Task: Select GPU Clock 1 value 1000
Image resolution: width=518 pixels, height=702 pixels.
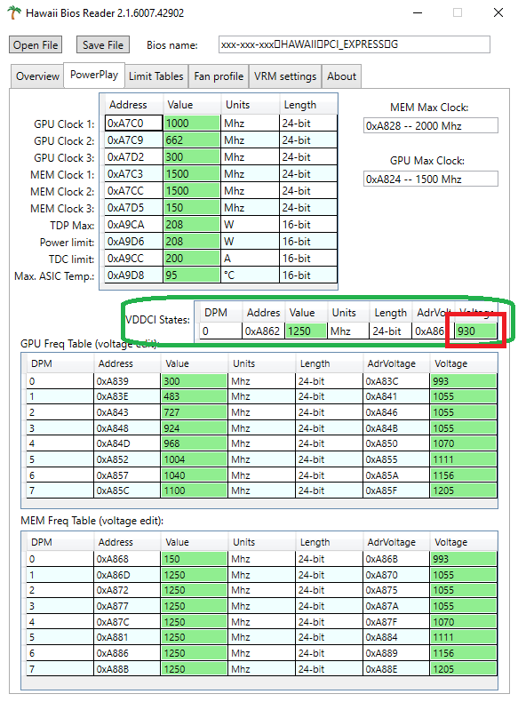Action: click(x=192, y=124)
